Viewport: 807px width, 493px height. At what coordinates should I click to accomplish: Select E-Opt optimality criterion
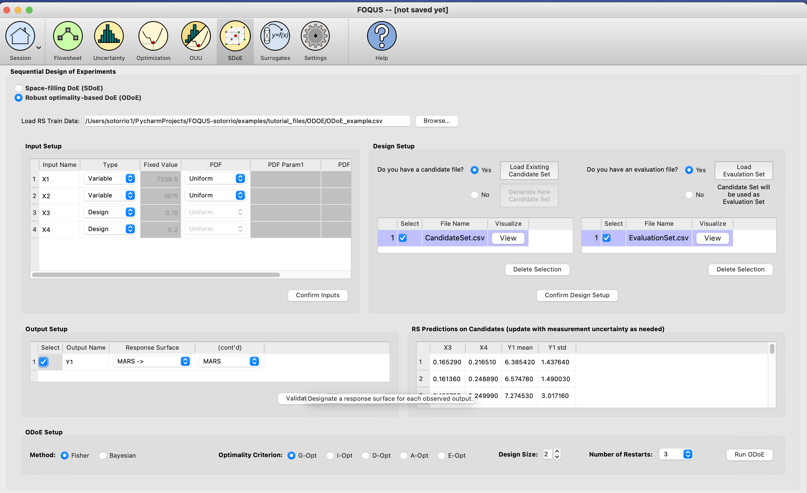[x=441, y=455]
